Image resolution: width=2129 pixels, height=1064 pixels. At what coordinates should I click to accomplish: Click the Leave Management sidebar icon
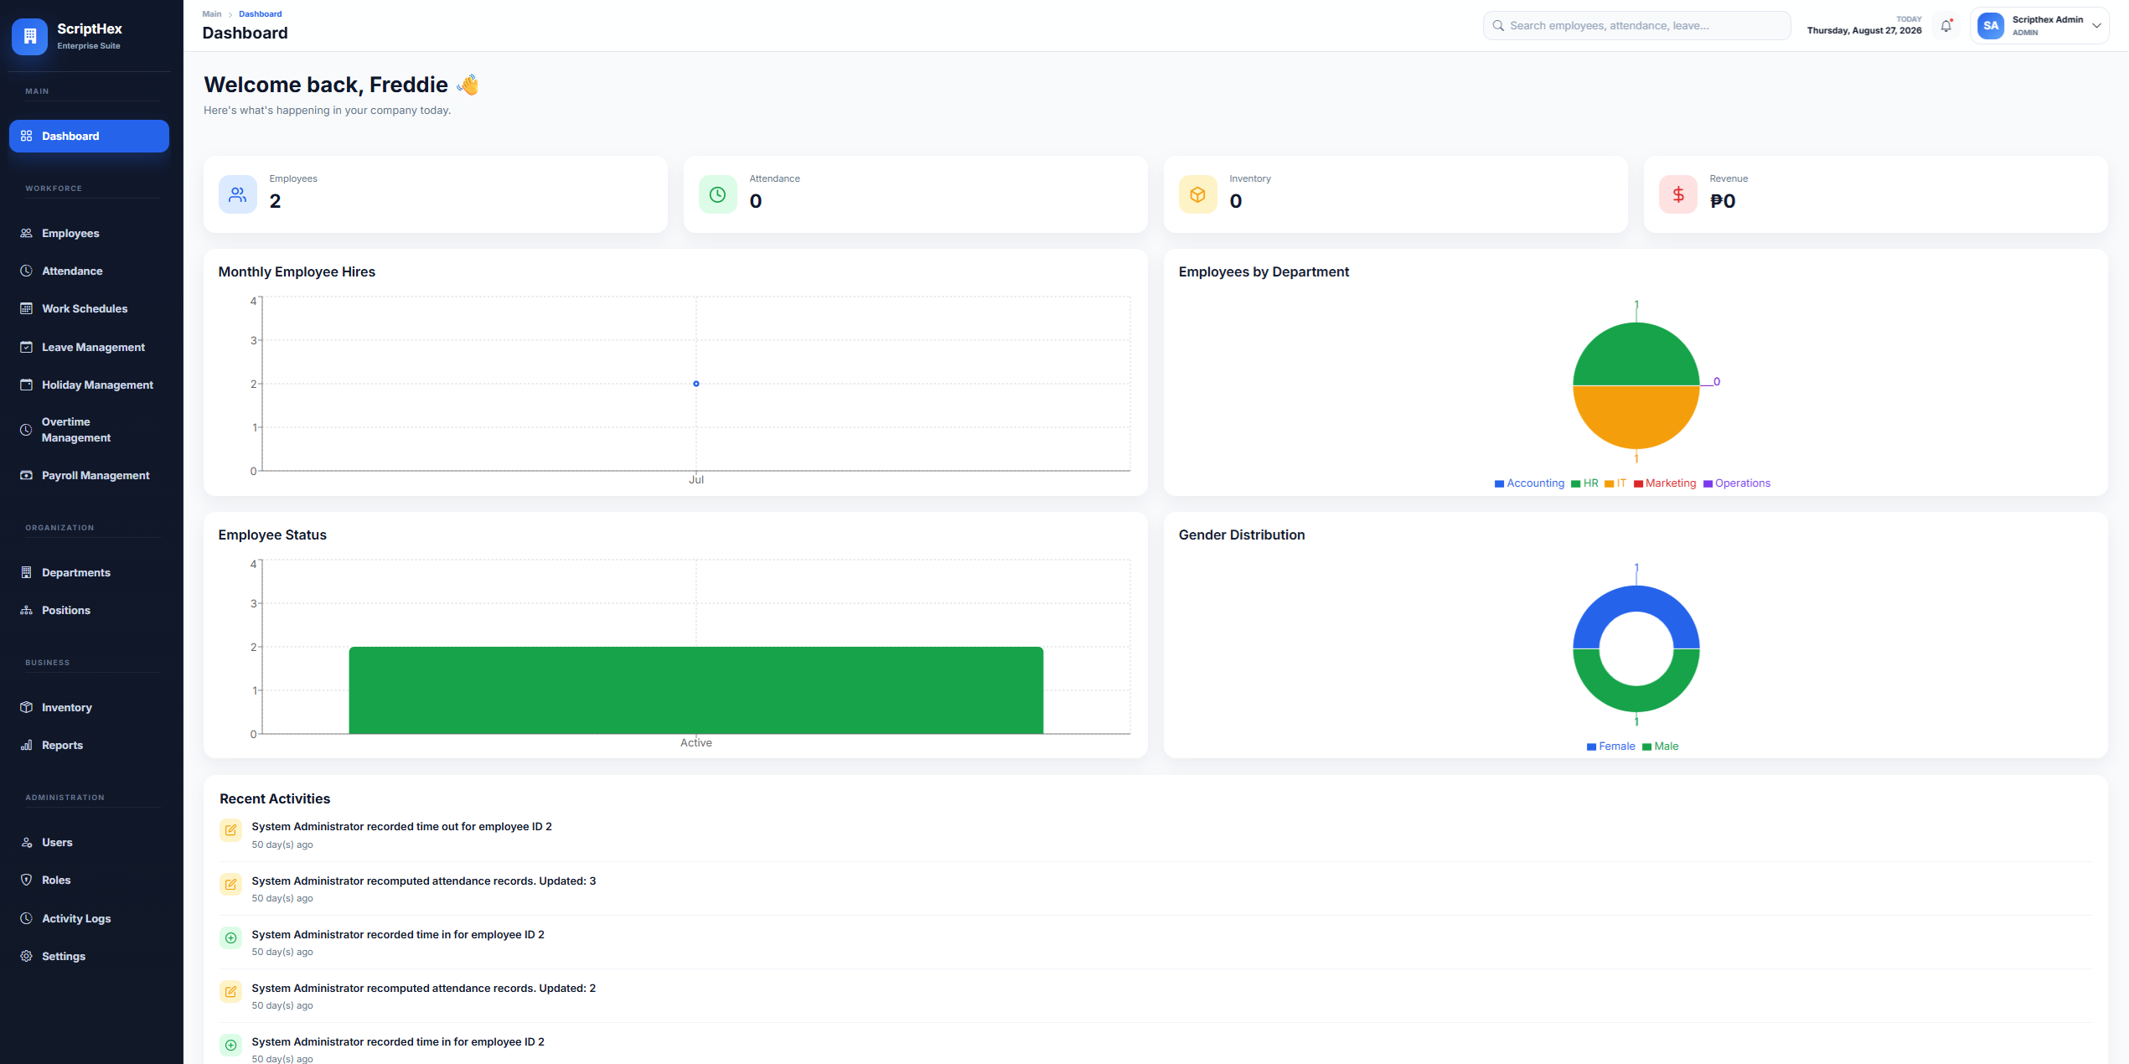click(x=27, y=347)
